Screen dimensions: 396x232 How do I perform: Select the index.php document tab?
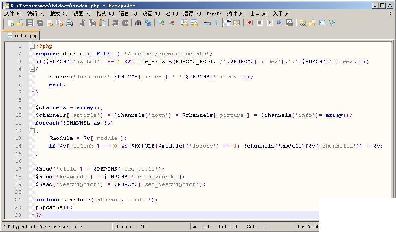(22, 35)
